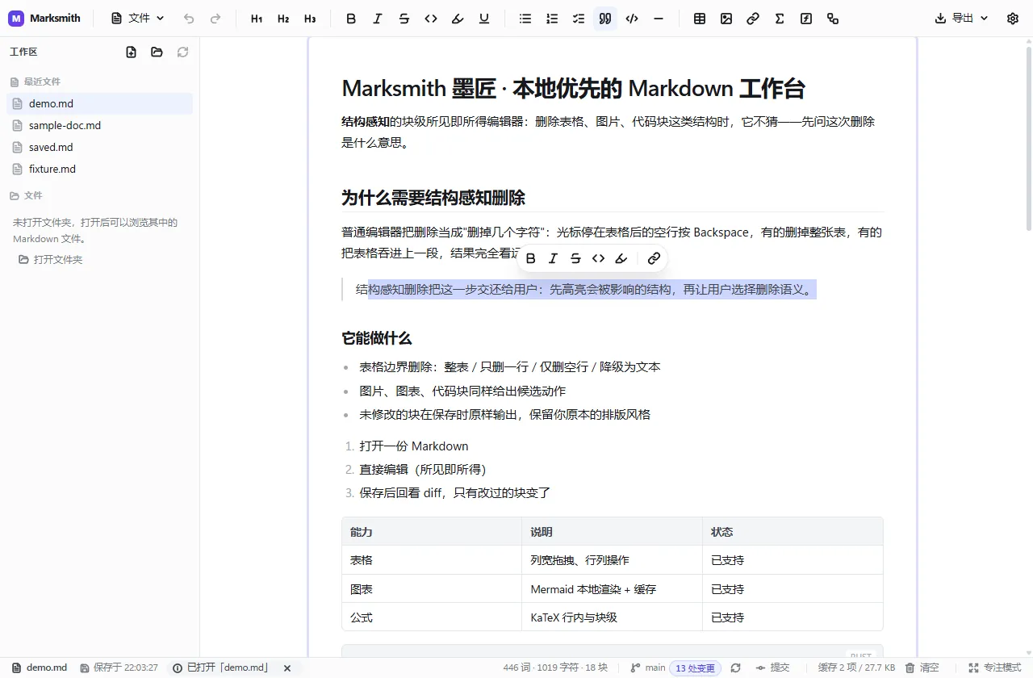The image size is (1033, 678).
Task: Toggle blockquote in the toolbar
Action: coord(605,19)
